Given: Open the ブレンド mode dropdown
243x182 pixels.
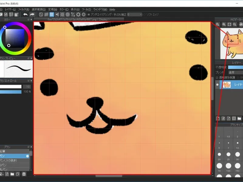Looking at the screenshot, I should pyautogui.click(x=235, y=72).
